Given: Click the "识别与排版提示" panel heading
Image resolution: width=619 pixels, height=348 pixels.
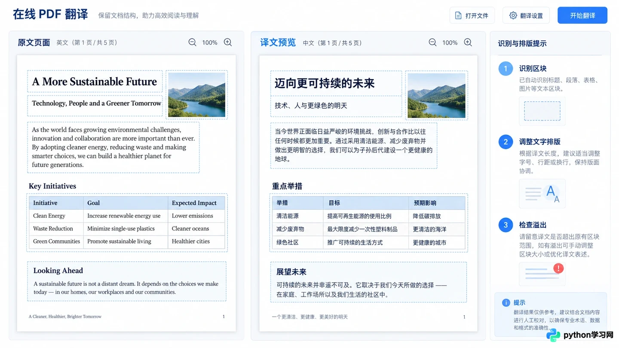Looking at the screenshot, I should point(522,43).
